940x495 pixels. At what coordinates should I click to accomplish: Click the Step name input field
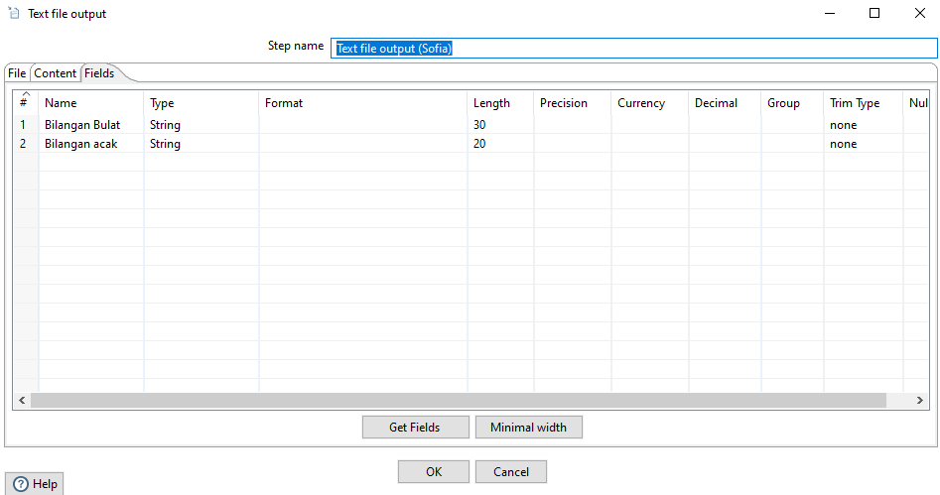[x=633, y=48]
